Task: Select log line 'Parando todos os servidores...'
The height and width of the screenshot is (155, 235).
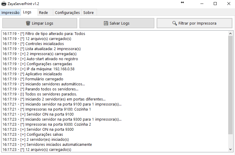Action: [40, 89]
